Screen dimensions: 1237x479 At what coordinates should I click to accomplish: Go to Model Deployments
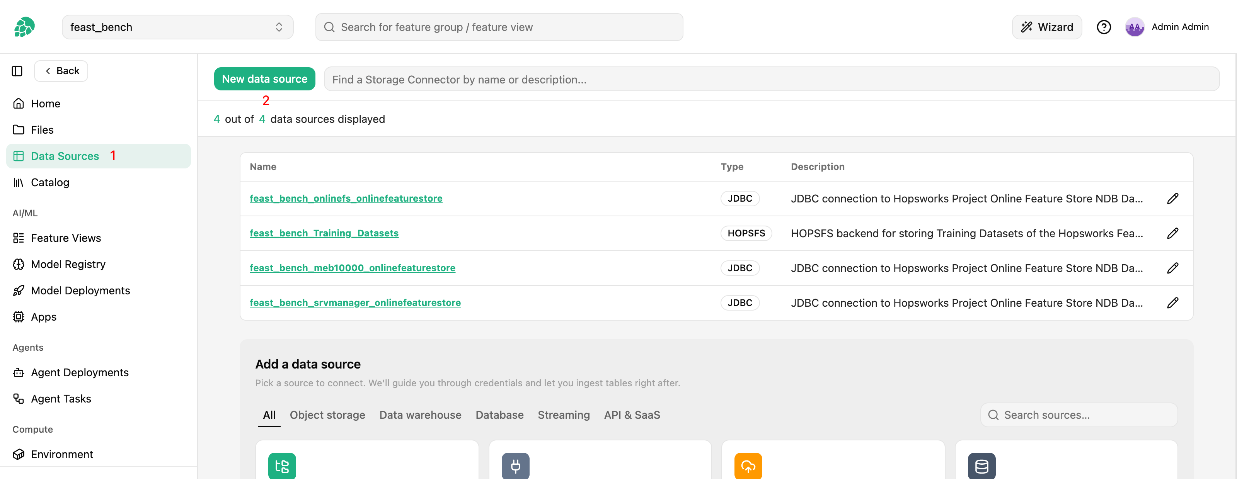(99, 290)
